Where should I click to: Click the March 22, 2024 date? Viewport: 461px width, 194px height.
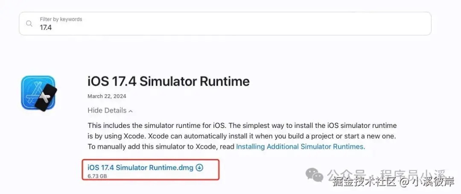point(107,96)
